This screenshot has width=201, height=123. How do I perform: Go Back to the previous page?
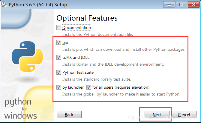[69, 115]
